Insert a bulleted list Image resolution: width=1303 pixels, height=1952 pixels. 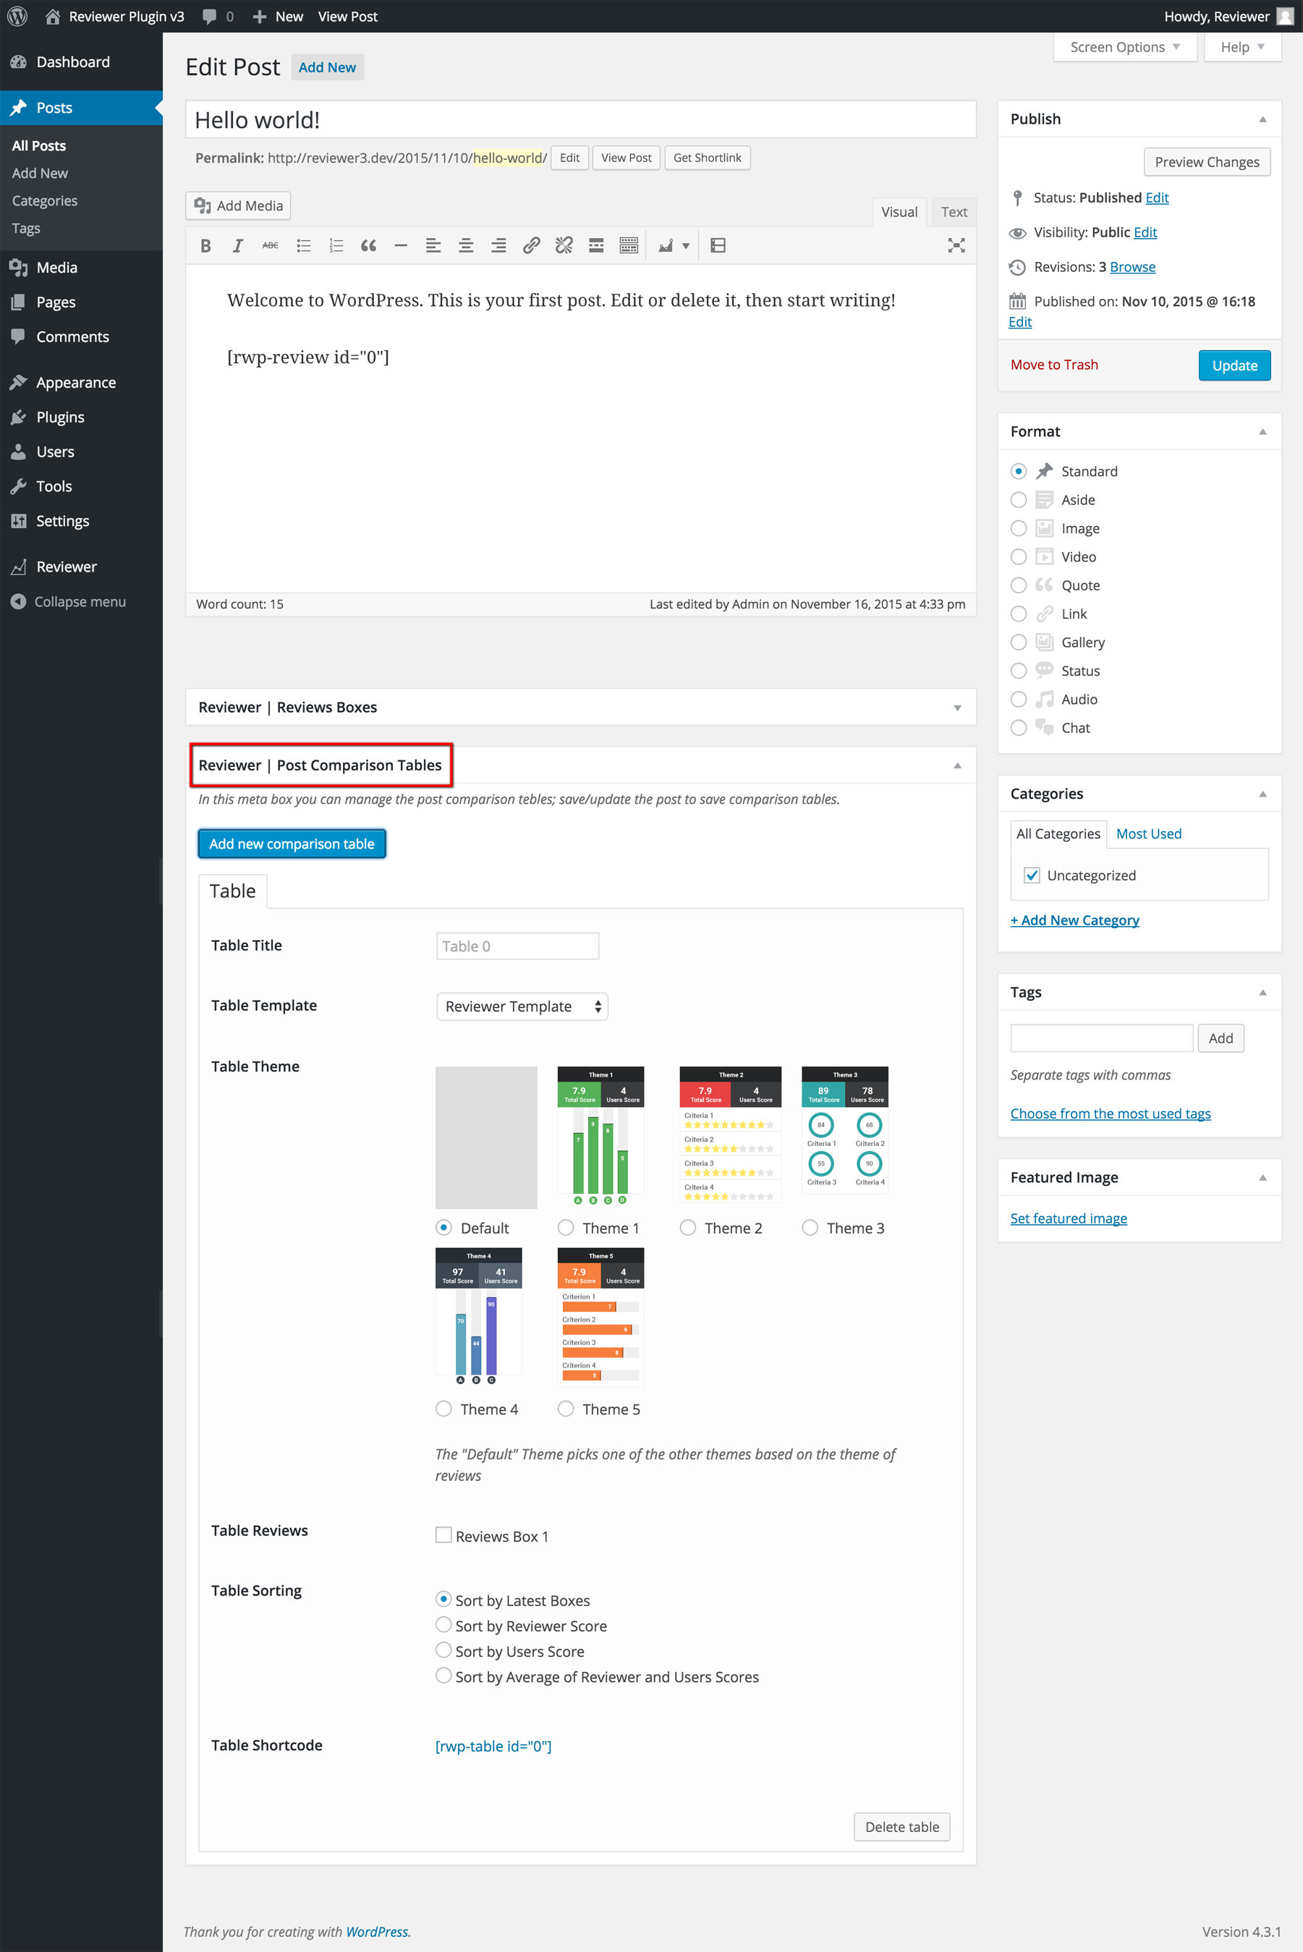tap(303, 245)
